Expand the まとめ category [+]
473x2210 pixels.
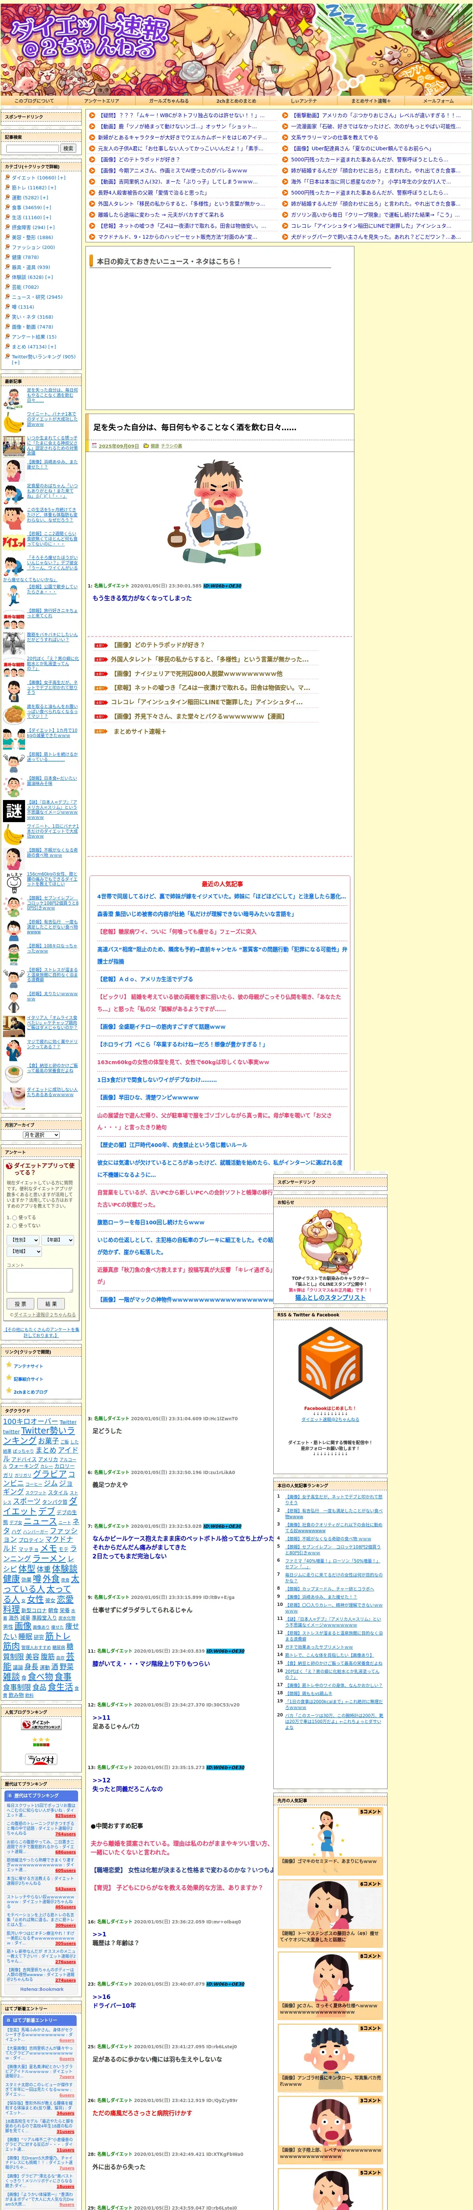point(52,347)
